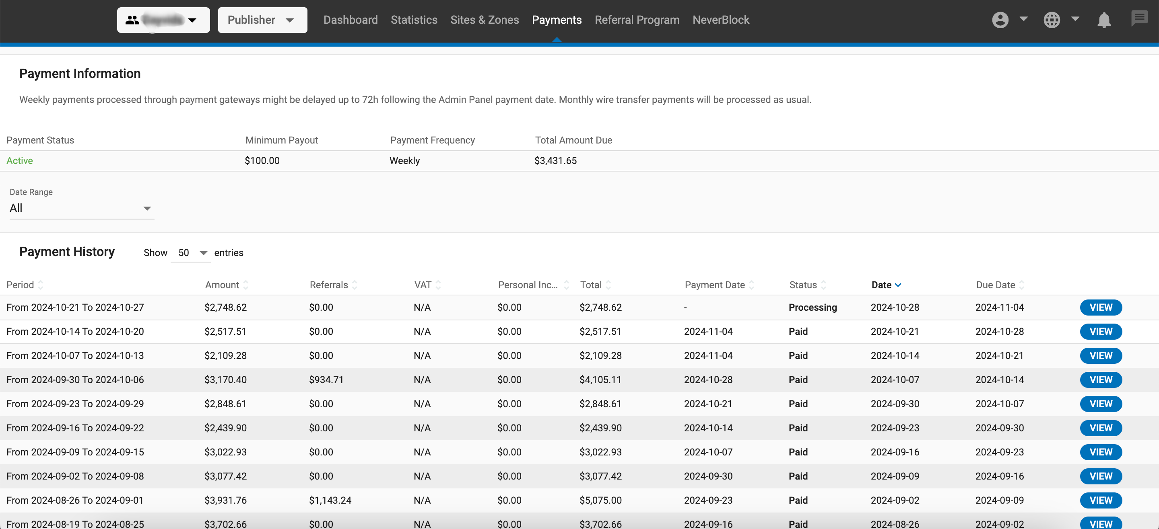The width and height of the screenshot is (1159, 529).
Task: View payment for period 2024-09-30 to 2024-10-06
Action: click(1101, 380)
